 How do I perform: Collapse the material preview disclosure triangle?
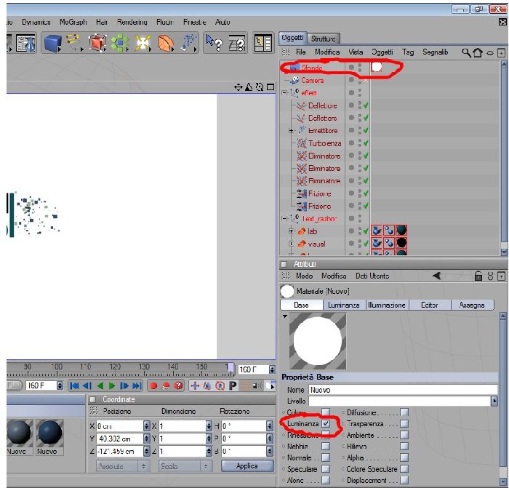point(285,316)
